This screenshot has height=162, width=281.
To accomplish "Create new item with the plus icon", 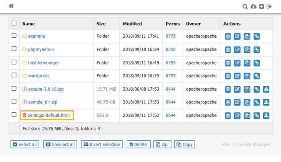I will pyautogui.click(x=261, y=6).
